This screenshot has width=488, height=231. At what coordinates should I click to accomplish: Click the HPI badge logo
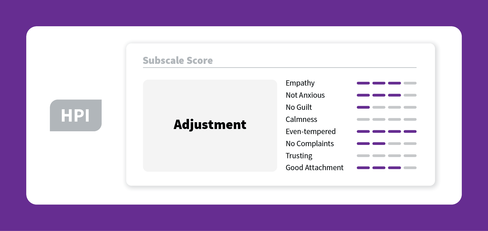[x=76, y=115]
